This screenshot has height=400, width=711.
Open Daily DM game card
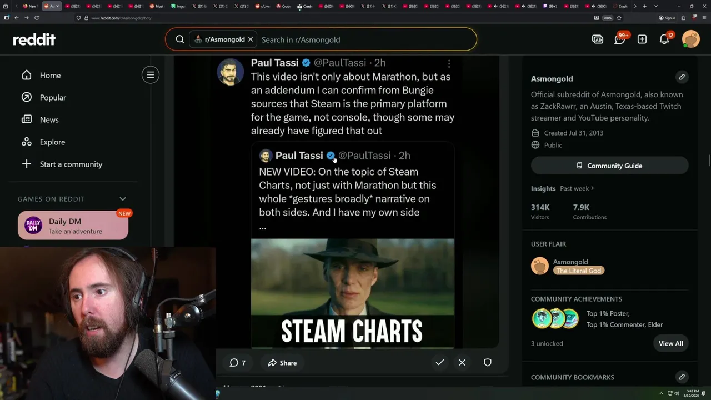click(73, 226)
